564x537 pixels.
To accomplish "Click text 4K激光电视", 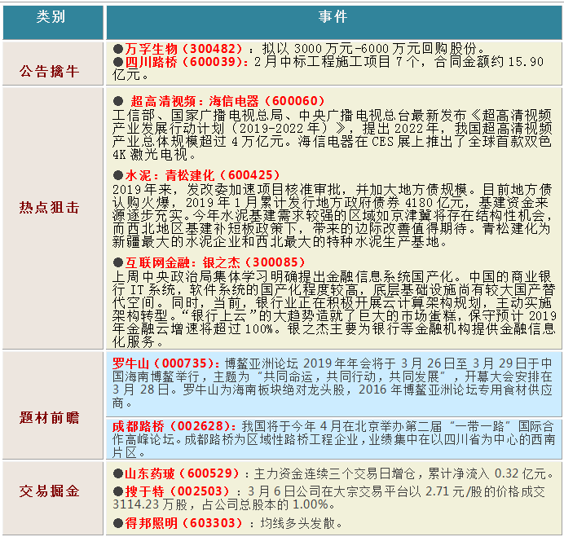I will pos(150,155).
